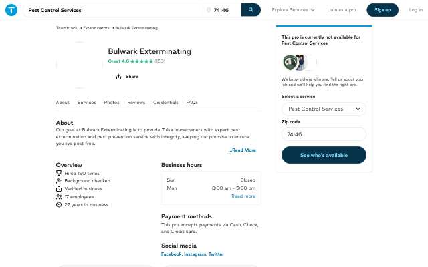Click the search magnifier button
This screenshot has width=428, height=267.
(x=251, y=10)
